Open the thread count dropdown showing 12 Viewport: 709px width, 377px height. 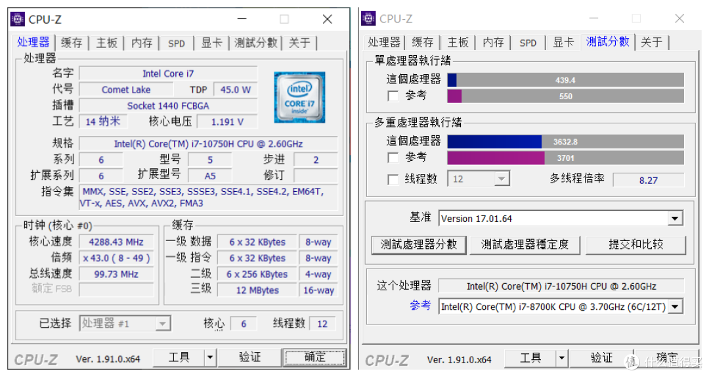click(x=501, y=179)
